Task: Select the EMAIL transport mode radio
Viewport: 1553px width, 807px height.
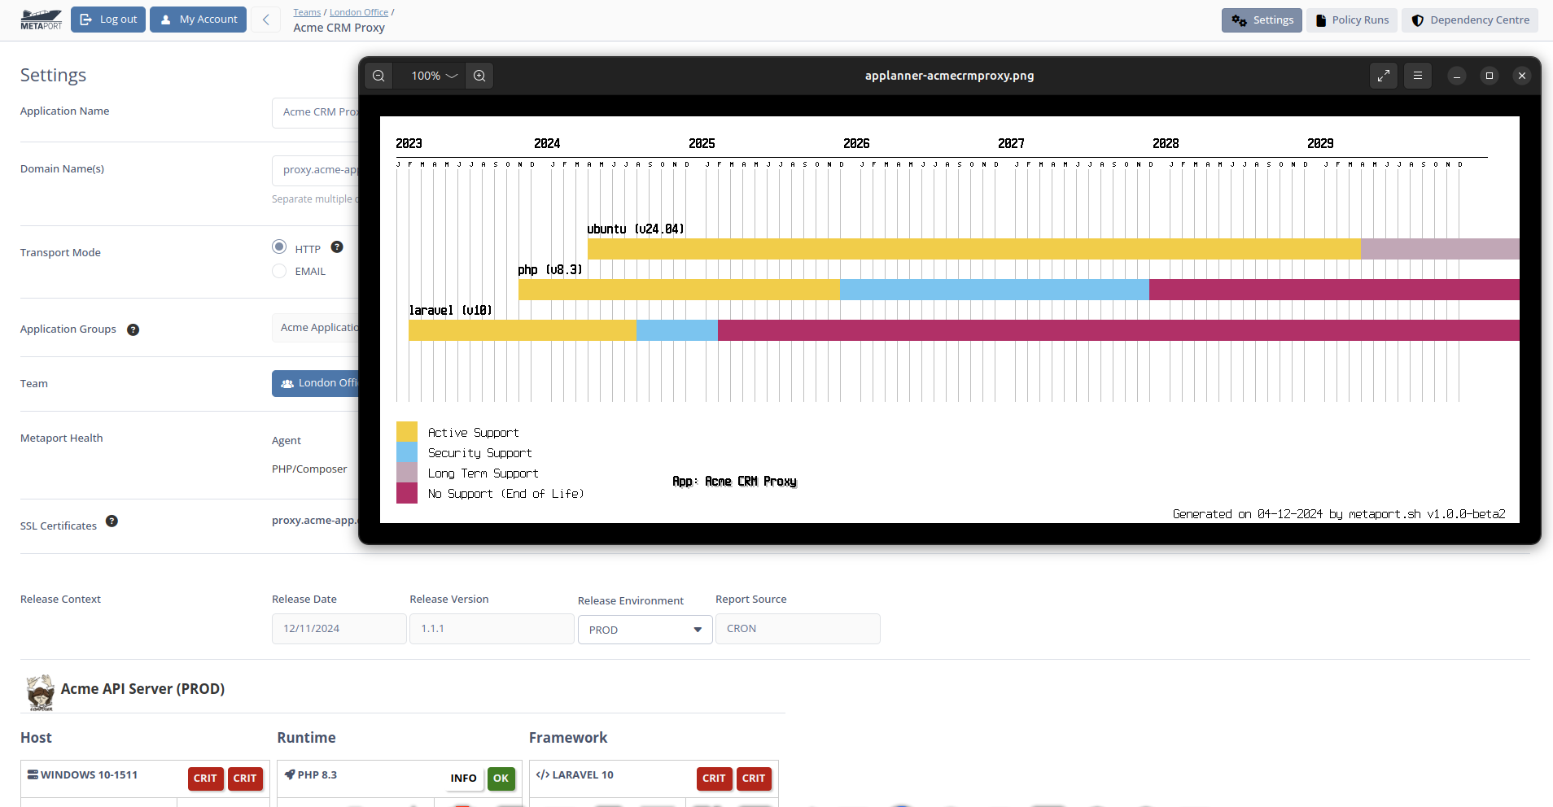Action: tap(279, 271)
